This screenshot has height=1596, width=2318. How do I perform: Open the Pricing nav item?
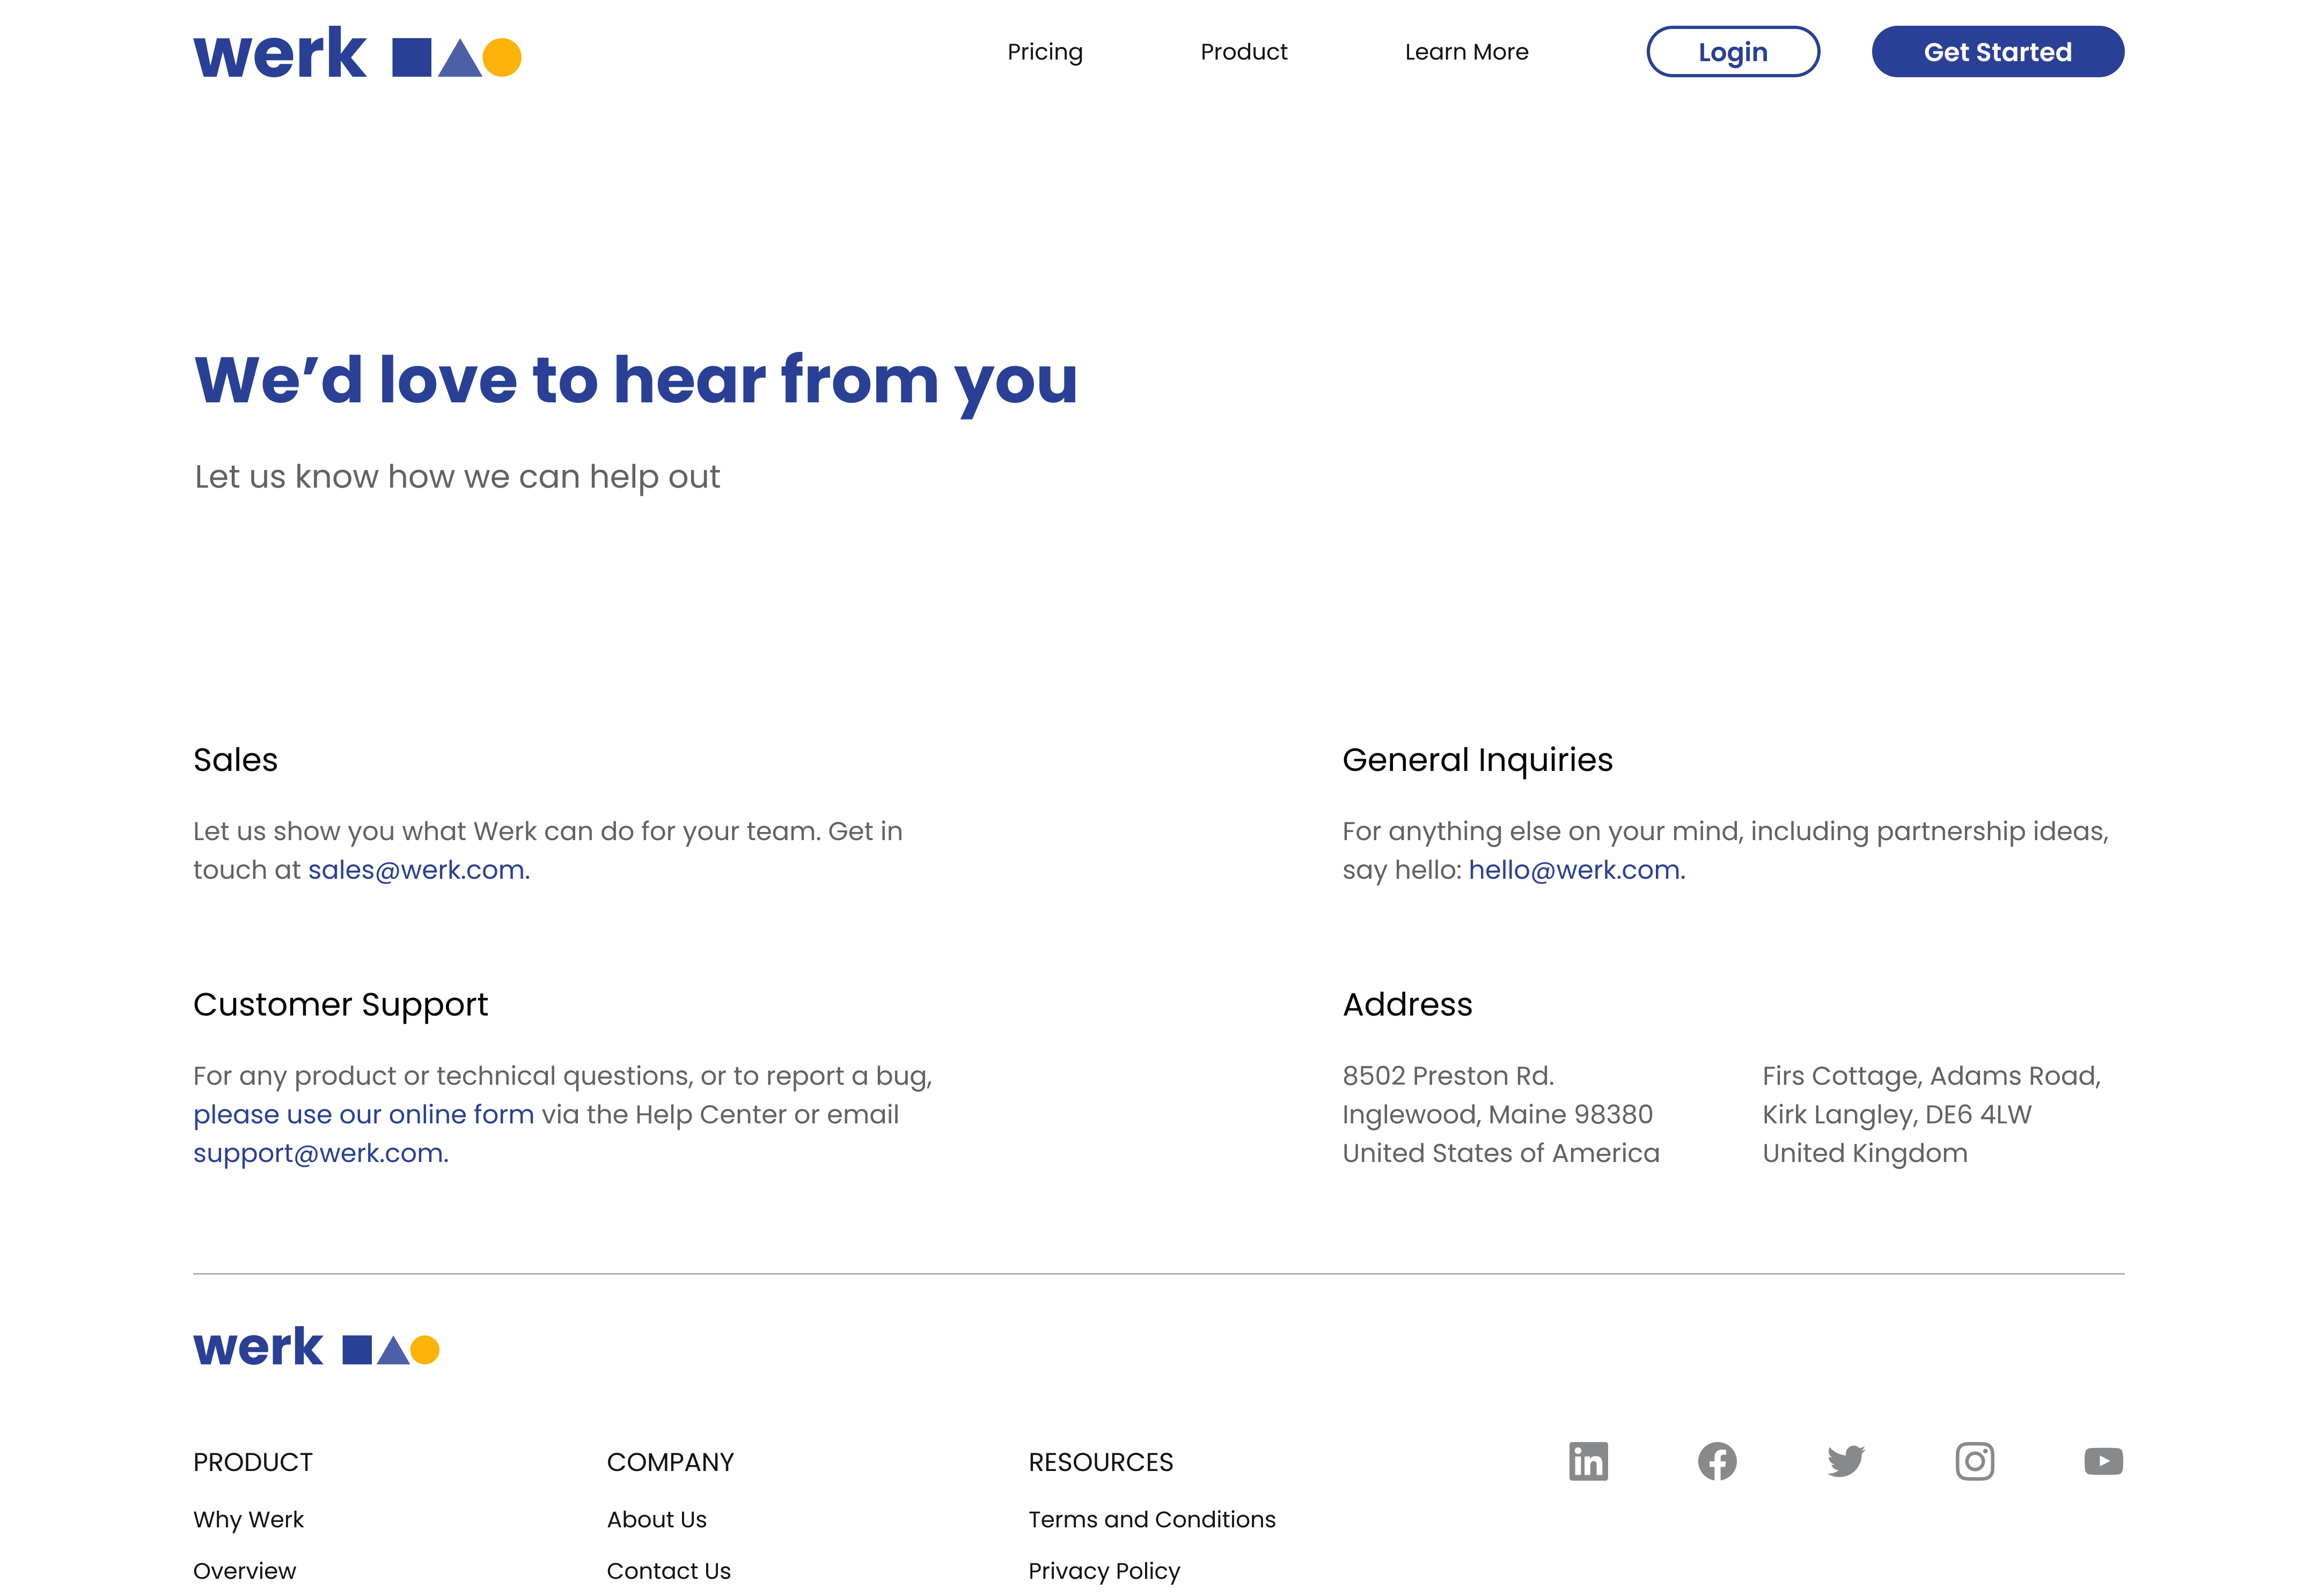1045,52
